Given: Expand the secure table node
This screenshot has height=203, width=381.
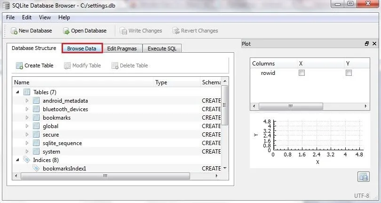Looking at the screenshot, I should (x=27, y=135).
